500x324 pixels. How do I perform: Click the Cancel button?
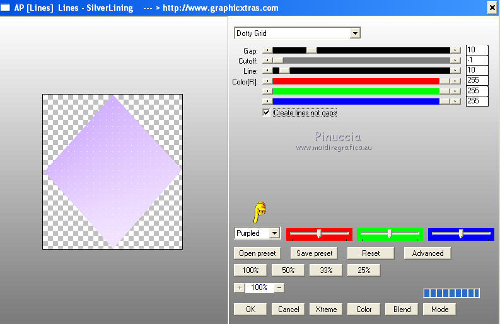pos(288,310)
